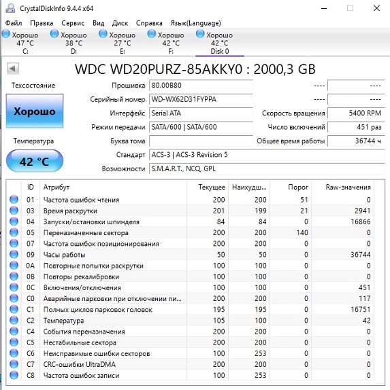Click the empty Буква тома field

click(x=201, y=141)
